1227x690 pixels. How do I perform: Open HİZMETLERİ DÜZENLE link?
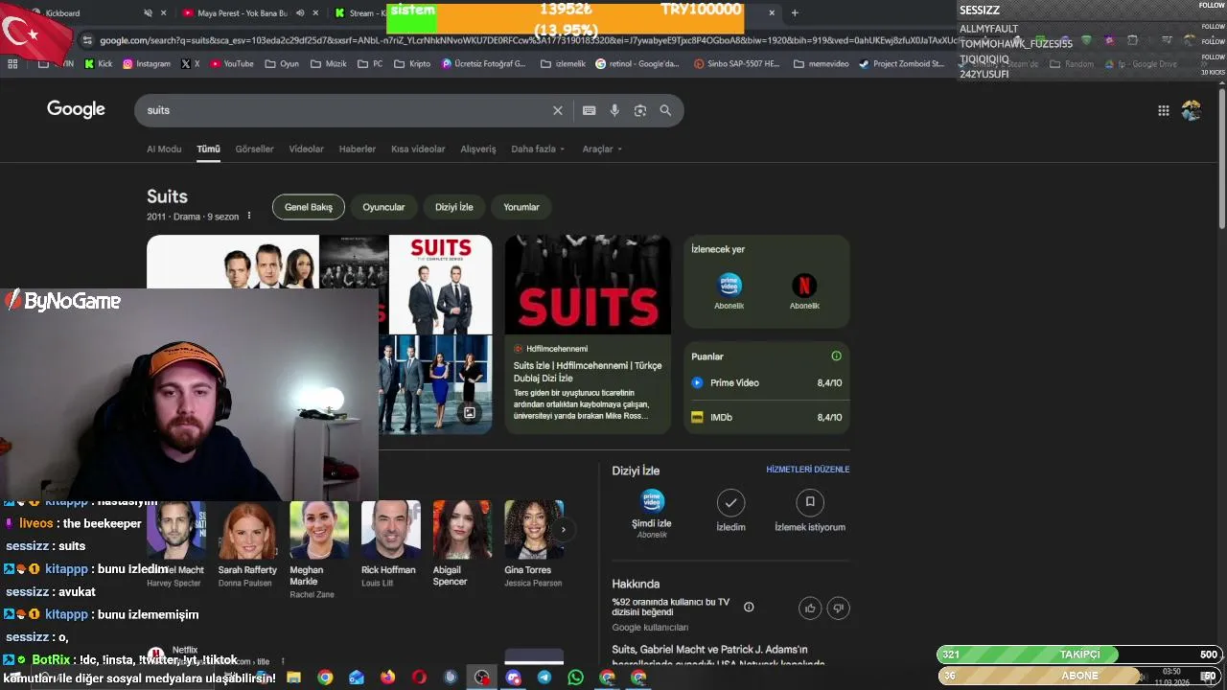(x=808, y=470)
